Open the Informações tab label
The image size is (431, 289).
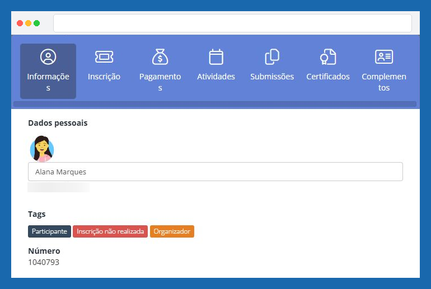(48, 82)
